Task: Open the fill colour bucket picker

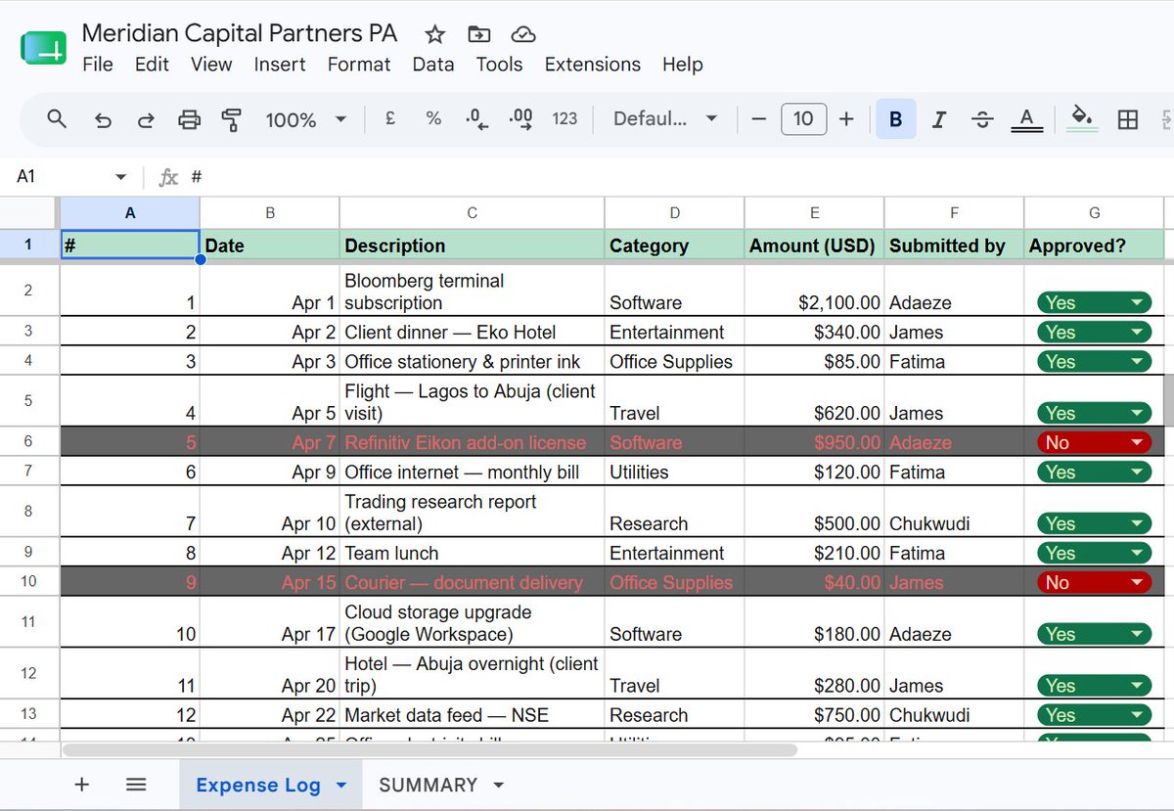Action: 1081,119
